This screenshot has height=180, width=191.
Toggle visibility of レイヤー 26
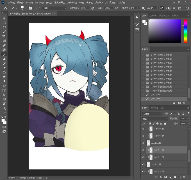[x=143, y=150]
